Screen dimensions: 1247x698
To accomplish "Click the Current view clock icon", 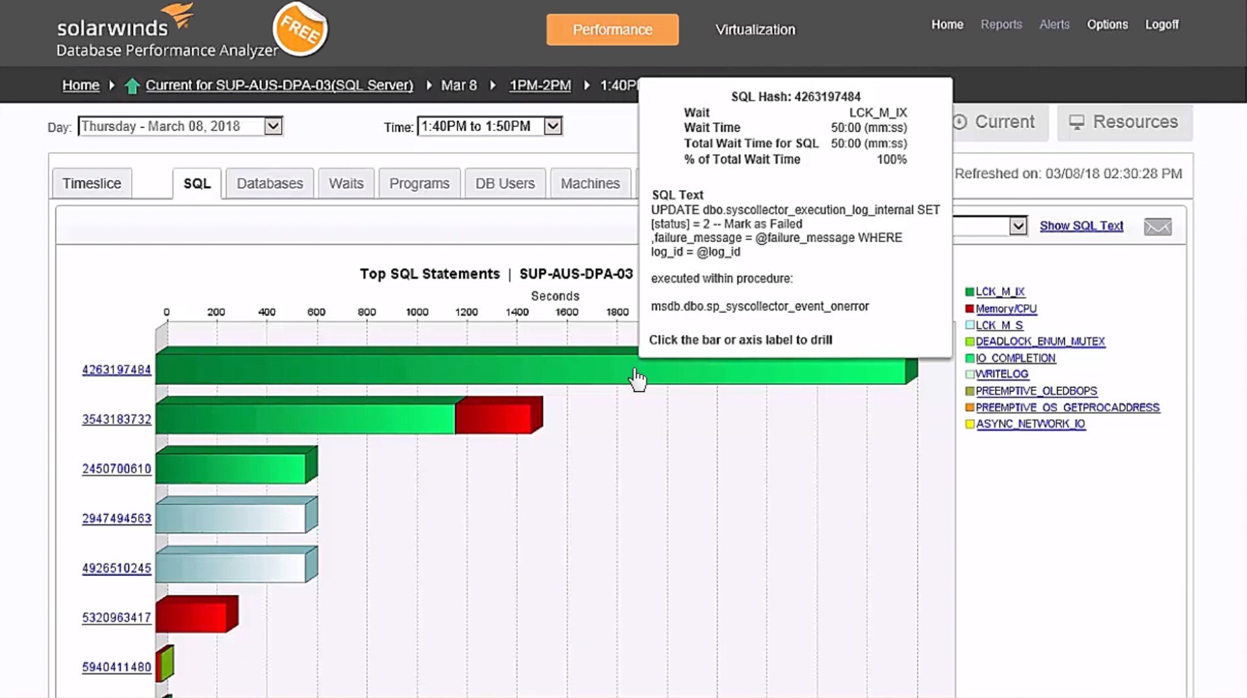I will pos(961,122).
